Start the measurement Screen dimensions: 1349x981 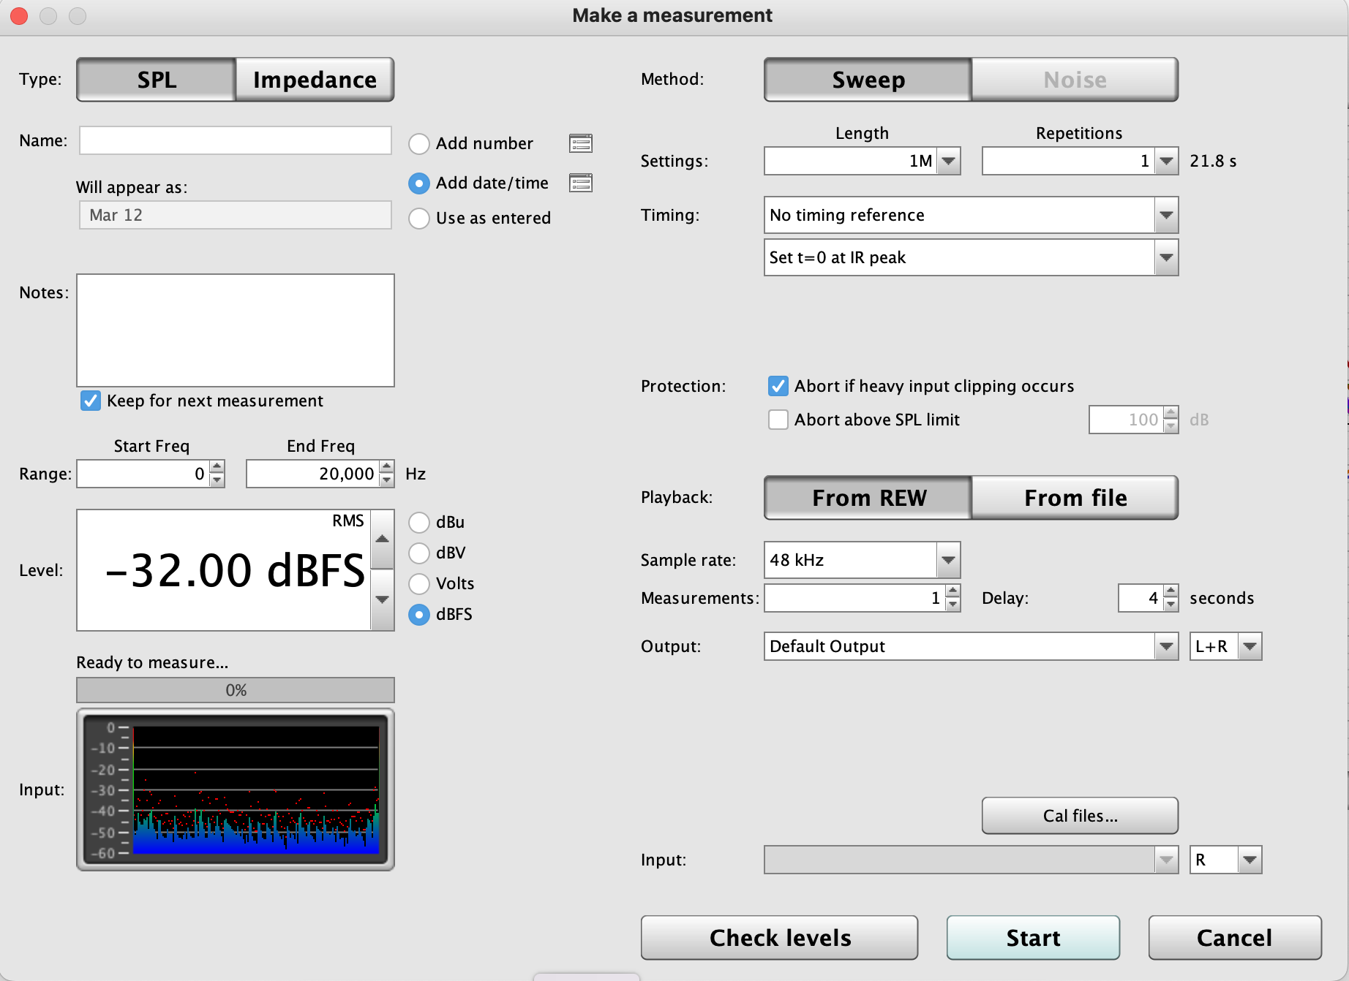[1033, 937]
